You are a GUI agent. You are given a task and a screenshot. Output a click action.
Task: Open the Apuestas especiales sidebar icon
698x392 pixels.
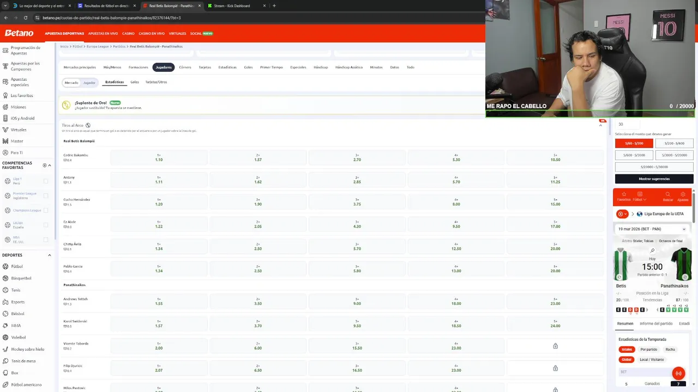click(5, 82)
